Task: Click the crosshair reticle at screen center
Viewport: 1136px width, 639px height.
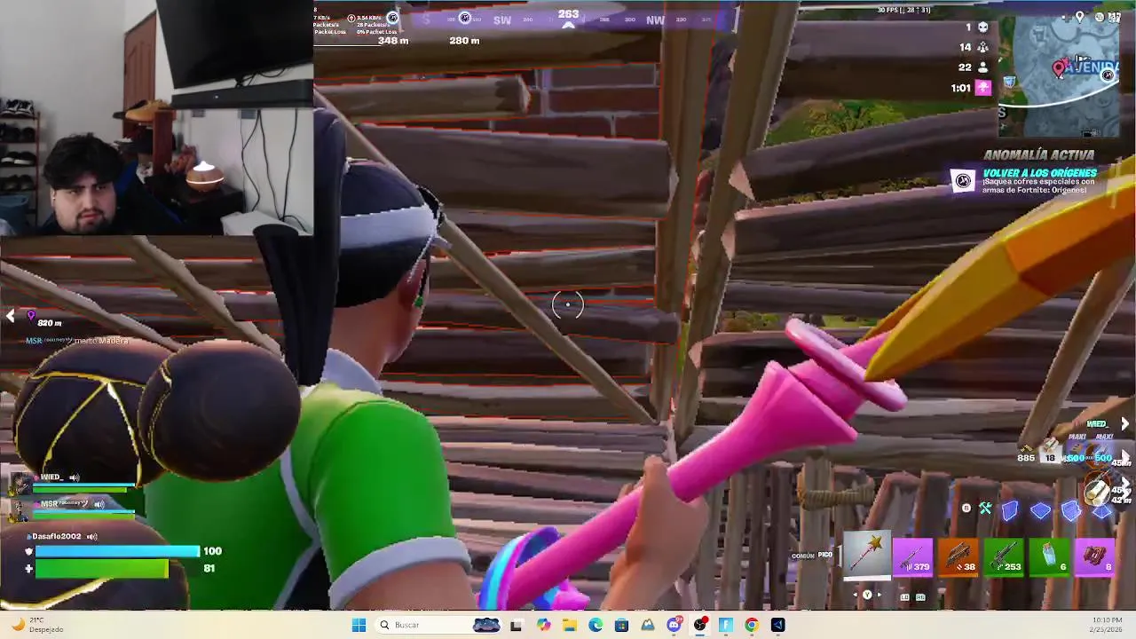Action: tap(568, 304)
